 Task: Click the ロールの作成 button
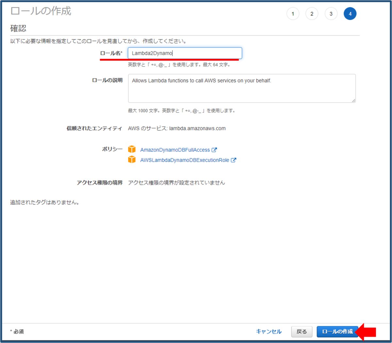point(337,332)
